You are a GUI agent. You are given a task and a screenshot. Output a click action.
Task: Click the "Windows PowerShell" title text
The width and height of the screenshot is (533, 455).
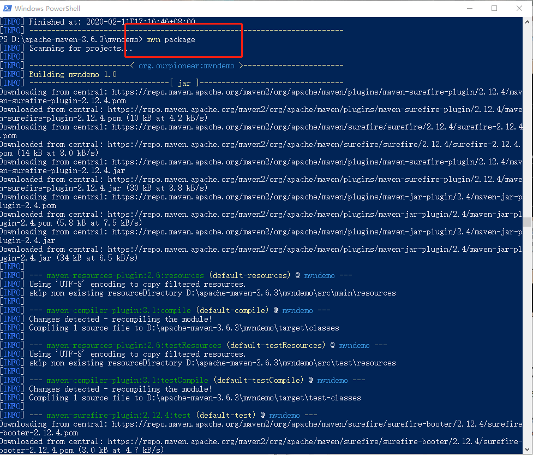47,8
